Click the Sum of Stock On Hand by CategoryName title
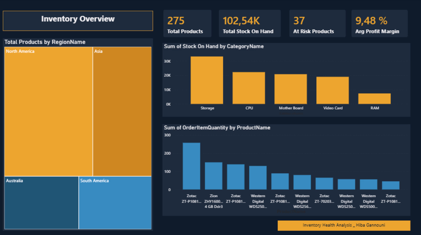 (x=214, y=46)
